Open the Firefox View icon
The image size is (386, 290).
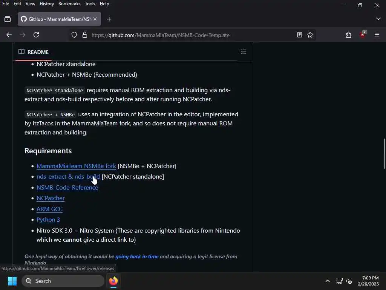pyautogui.click(x=8, y=19)
